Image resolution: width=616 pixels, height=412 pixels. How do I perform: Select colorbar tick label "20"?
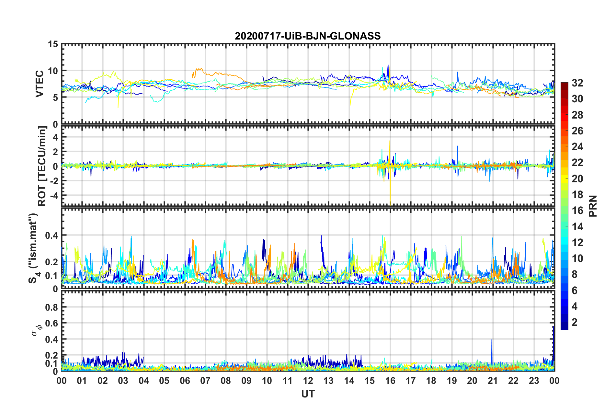[577, 179]
